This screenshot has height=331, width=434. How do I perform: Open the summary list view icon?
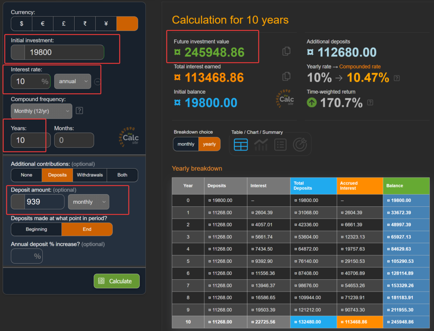[x=280, y=145]
